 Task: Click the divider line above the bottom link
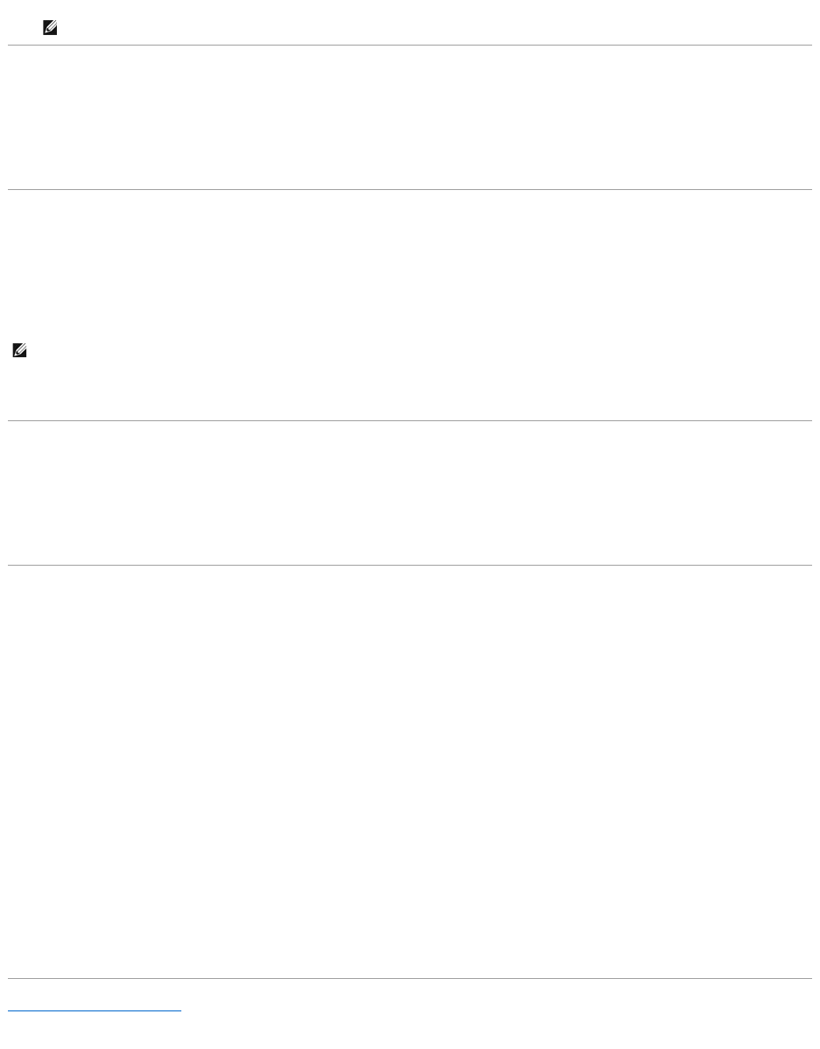(x=410, y=979)
